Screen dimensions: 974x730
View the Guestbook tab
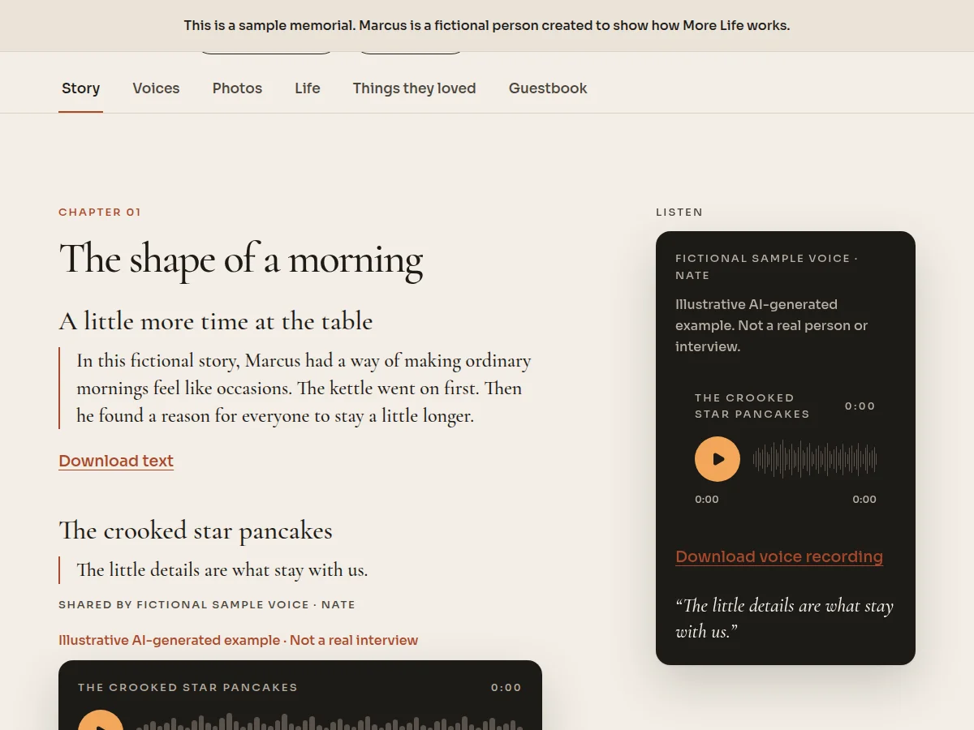(x=548, y=88)
